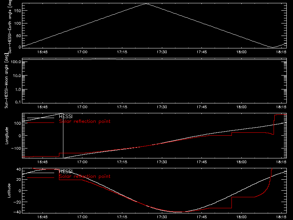This screenshot has height=220, width=293.
Task: Click the 0 tick on Longitude plot
Action: (20, 136)
